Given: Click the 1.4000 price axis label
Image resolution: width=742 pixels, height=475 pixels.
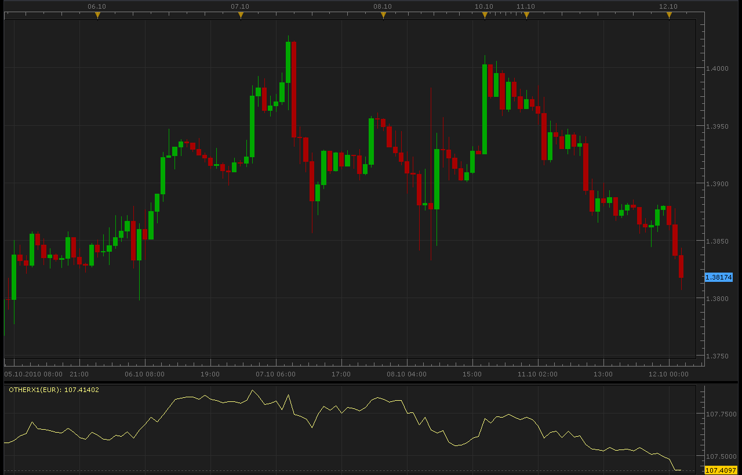Looking at the screenshot, I should 717,68.
